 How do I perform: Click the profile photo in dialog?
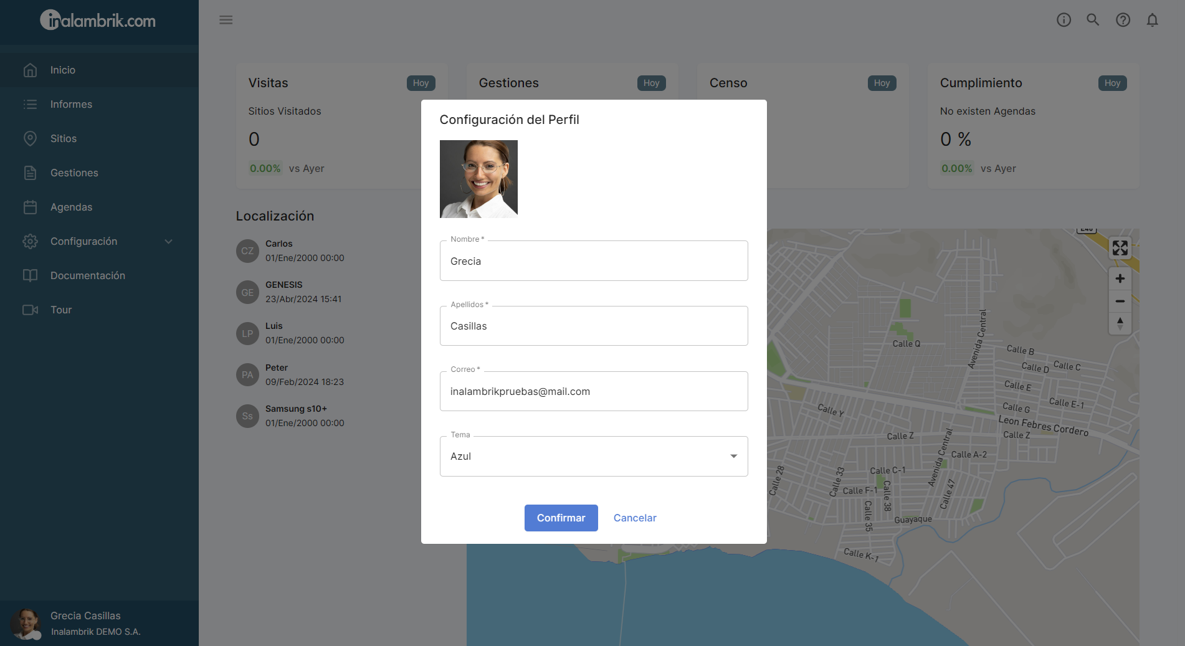478,179
